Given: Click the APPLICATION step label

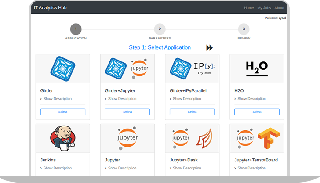Looking at the screenshot, I should (76, 38).
